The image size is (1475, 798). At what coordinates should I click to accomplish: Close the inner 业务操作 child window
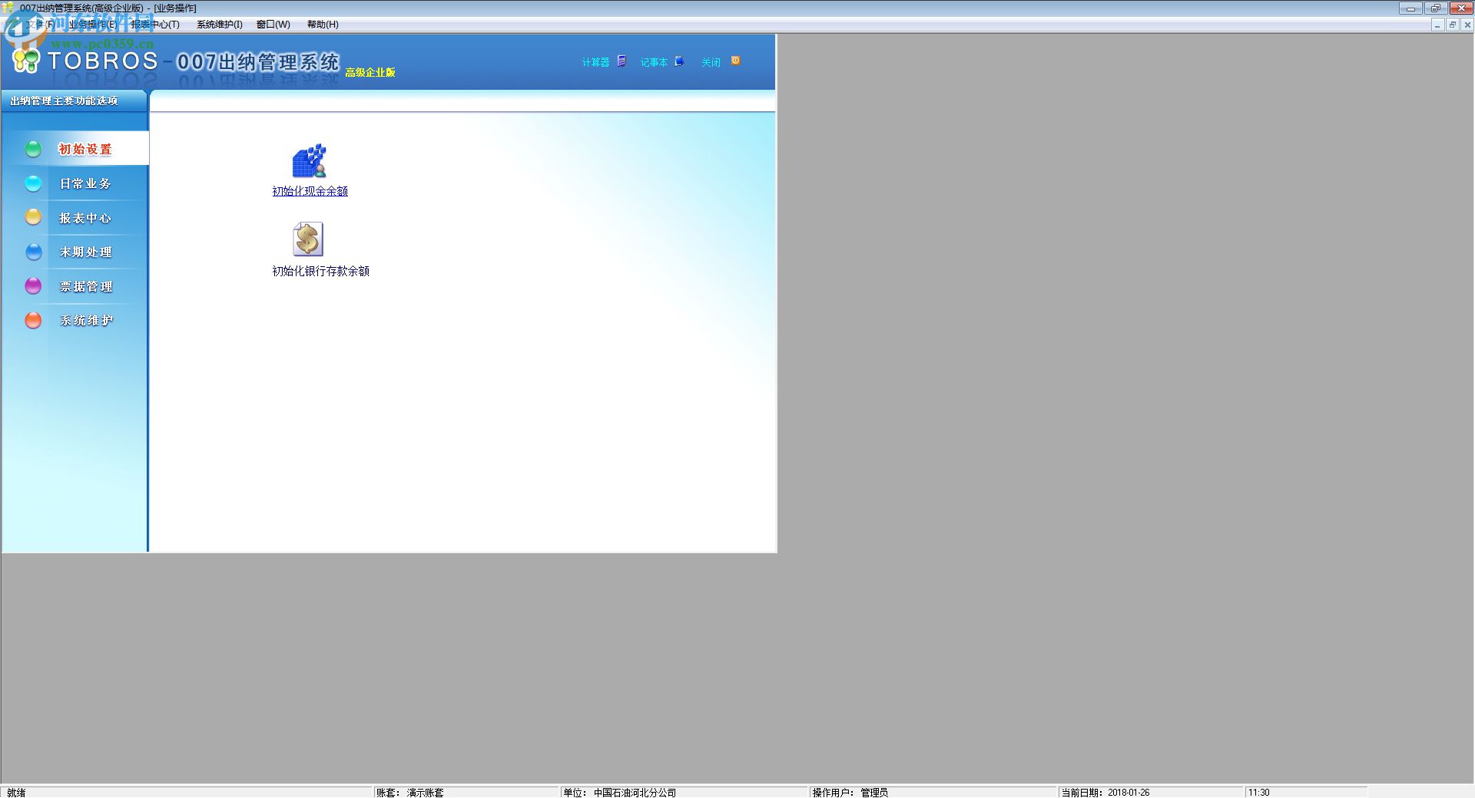click(1467, 25)
